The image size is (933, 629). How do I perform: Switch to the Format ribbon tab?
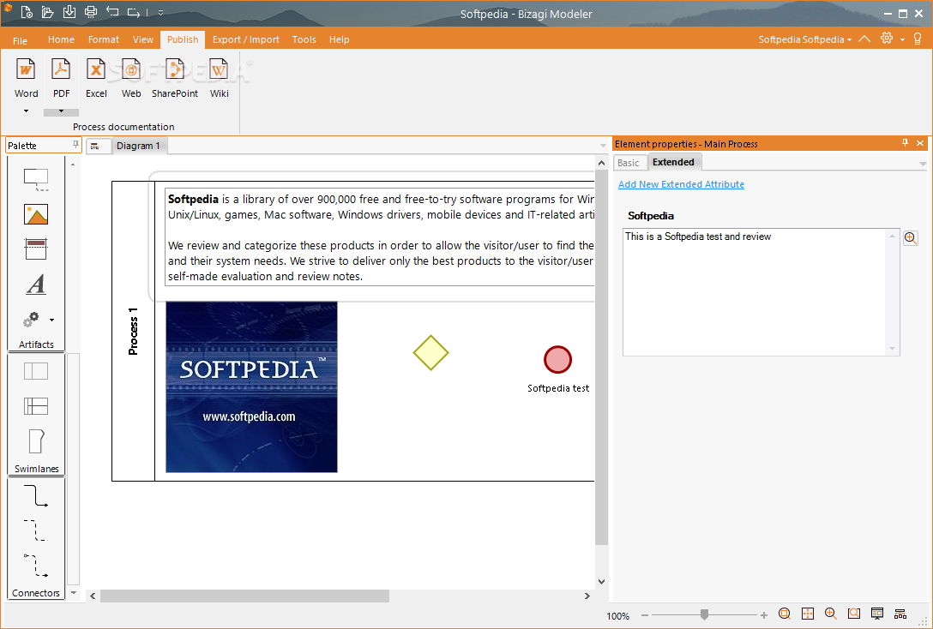click(104, 39)
